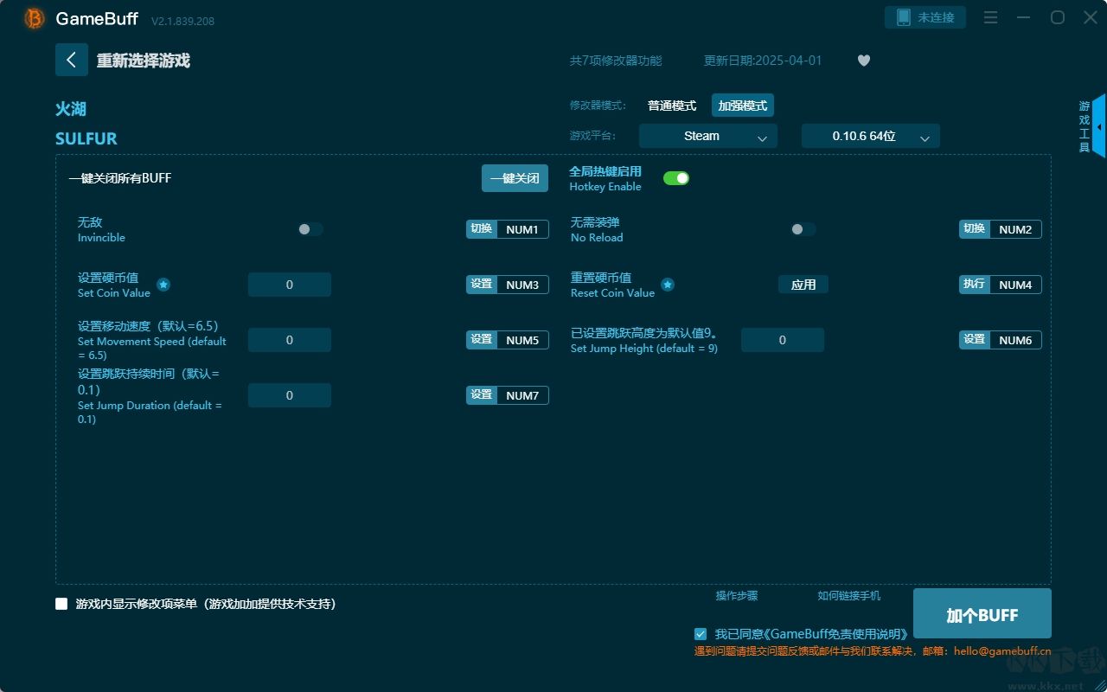Click the phone connection status icon
The width and height of the screenshot is (1107, 692).
(x=903, y=17)
